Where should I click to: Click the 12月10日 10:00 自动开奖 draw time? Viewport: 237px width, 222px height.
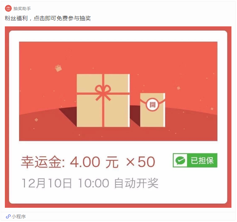(x=90, y=183)
